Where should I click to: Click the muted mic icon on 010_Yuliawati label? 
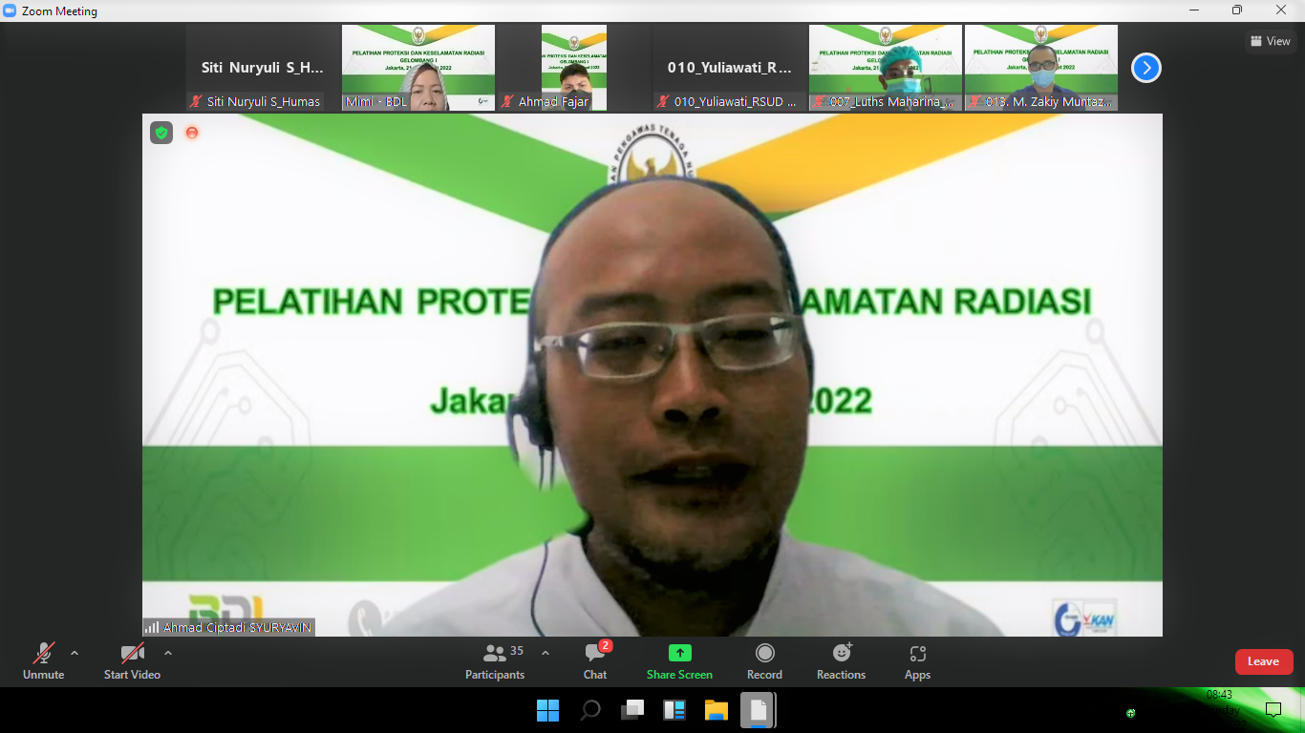[663, 101]
